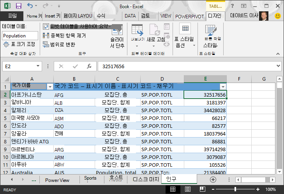This screenshot has width=284, height=194.
Task: Switch to the Home ribbon tab
Action: pyautogui.click(x=34, y=16)
